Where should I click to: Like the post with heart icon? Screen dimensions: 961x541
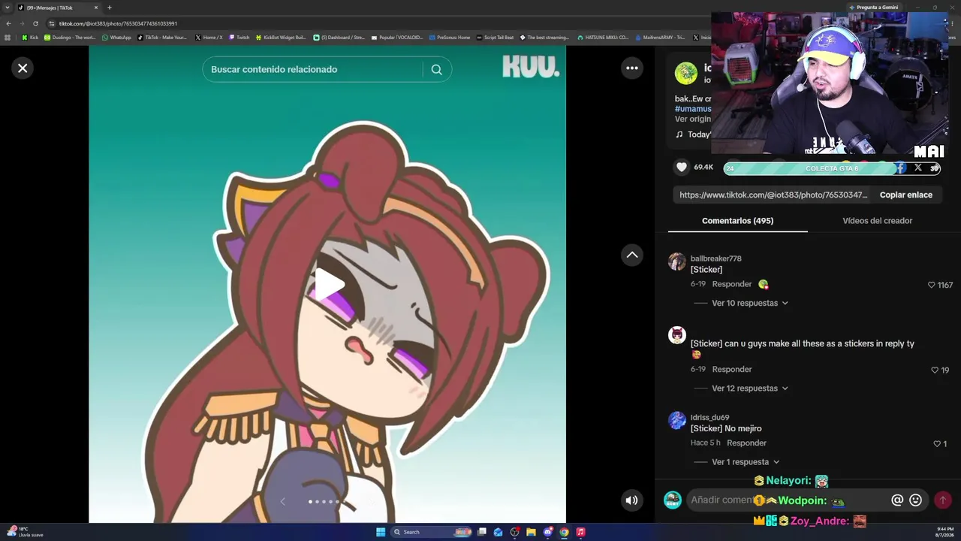[x=682, y=167]
